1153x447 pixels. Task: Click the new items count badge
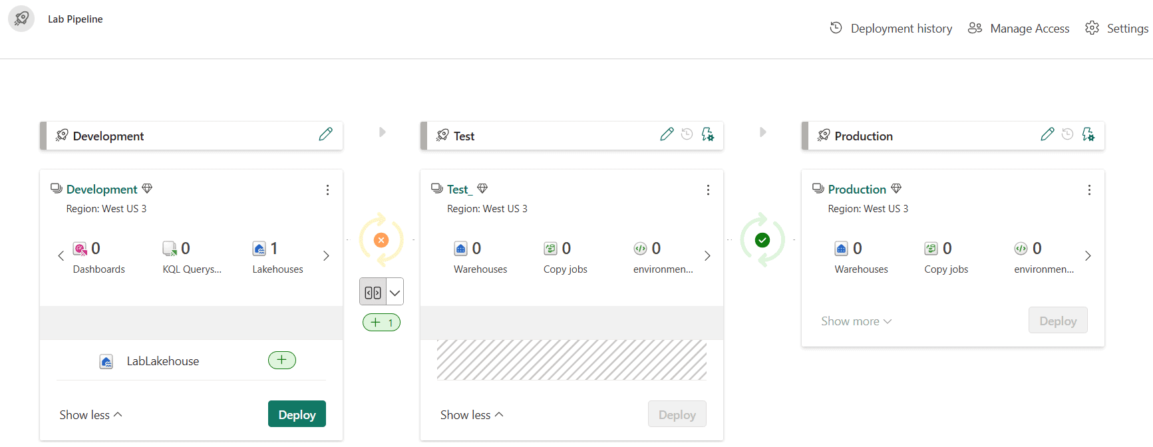pos(381,323)
